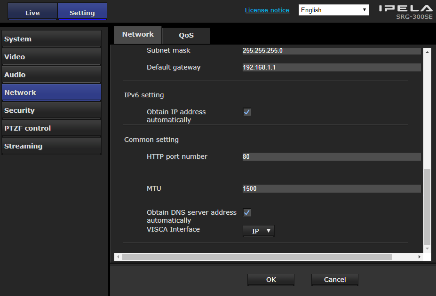The height and width of the screenshot is (296, 436).
Task: Expand the VISCA Interface dropdown
Action: [258, 231]
